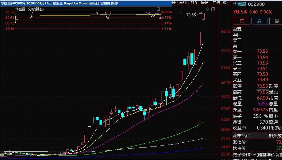Click the 涨停 limit-up value 70.55
Image resolution: width=282 pixels, height=160 pixels.
point(262,86)
